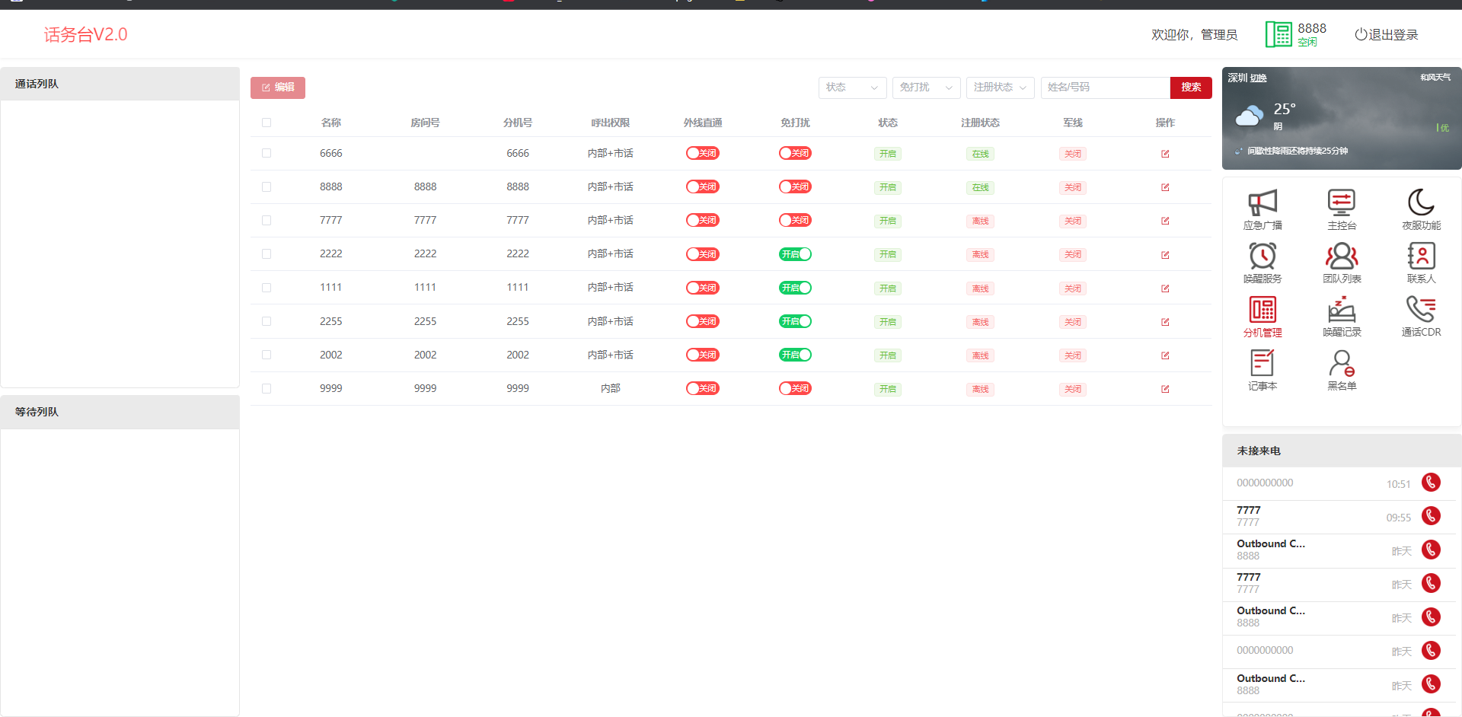Image resolution: width=1462 pixels, height=717 pixels.
Task: Open the 主控台 console icon
Action: coord(1341,203)
